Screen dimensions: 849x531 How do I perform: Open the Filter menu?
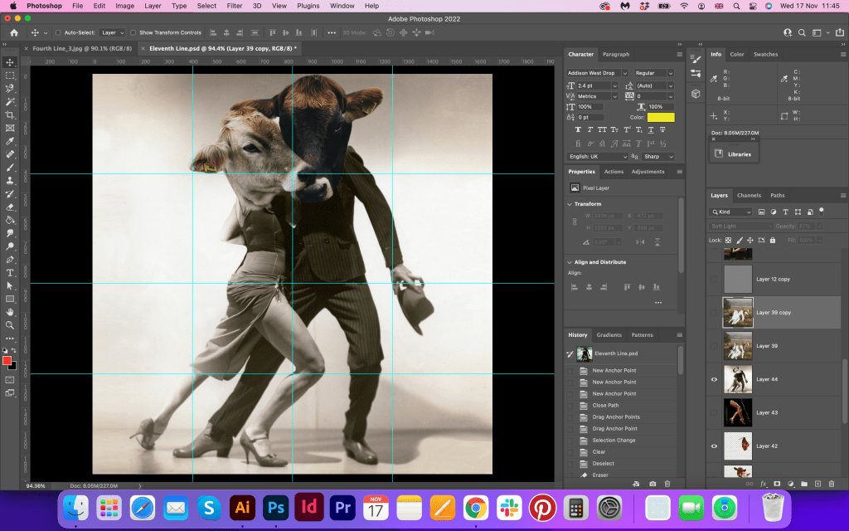(235, 6)
